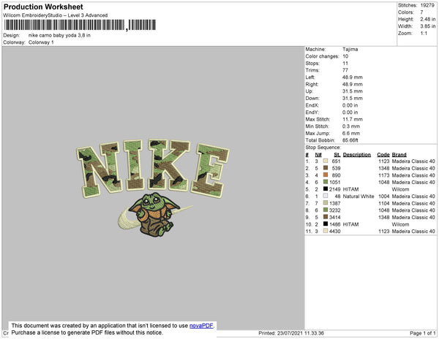Click the Colors value 7

[421, 12]
